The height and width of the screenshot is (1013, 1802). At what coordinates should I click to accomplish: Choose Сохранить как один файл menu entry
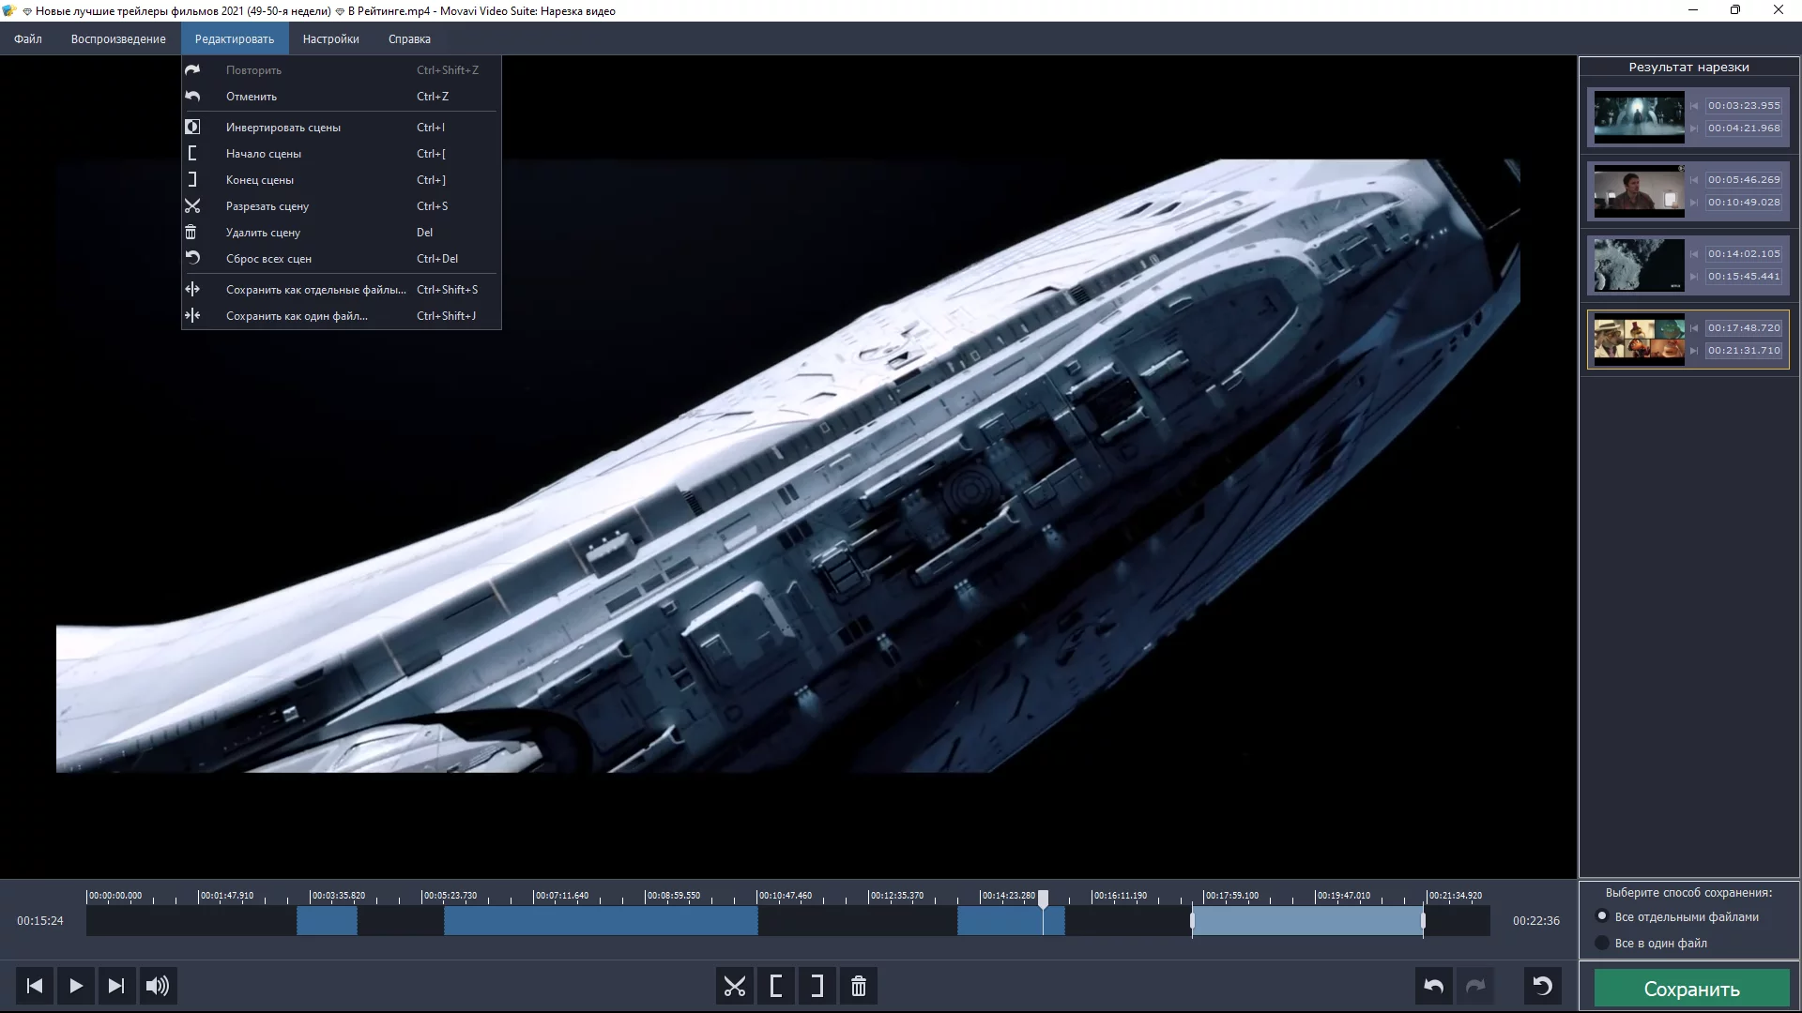pyautogui.click(x=342, y=316)
